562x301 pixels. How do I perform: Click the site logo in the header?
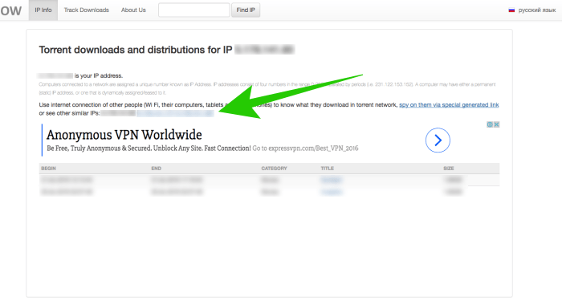pos(10,10)
